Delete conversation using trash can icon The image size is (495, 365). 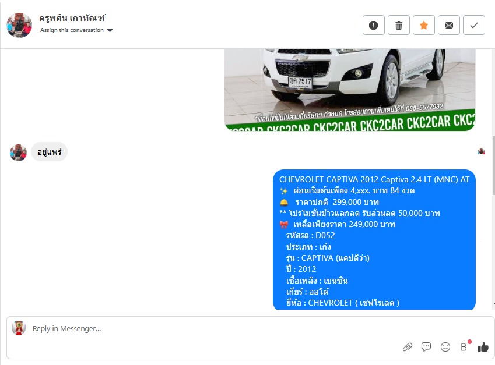click(x=399, y=25)
